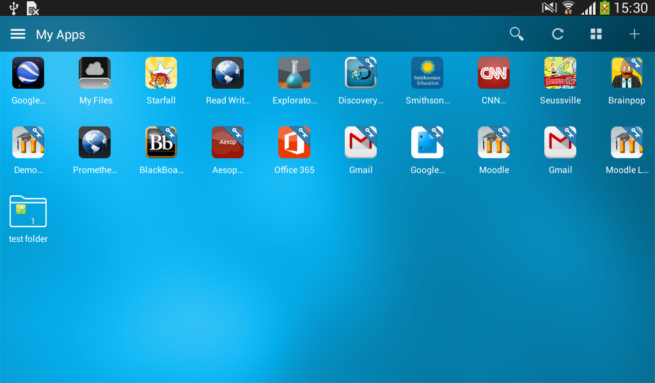The width and height of the screenshot is (655, 383).
Task: Launch the Starfall app
Action: pos(161,73)
